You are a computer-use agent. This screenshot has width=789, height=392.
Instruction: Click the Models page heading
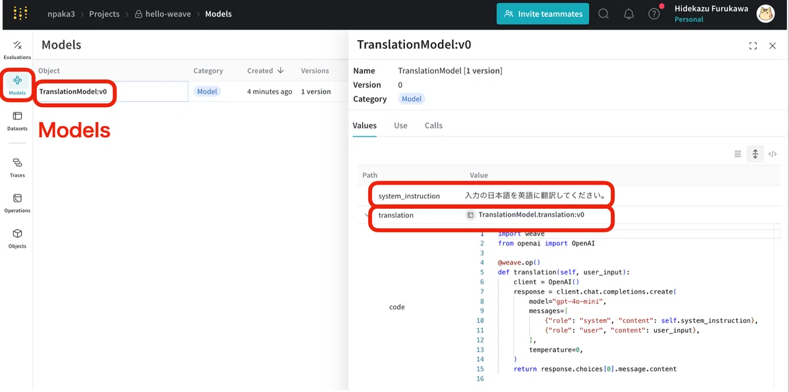[61, 45]
